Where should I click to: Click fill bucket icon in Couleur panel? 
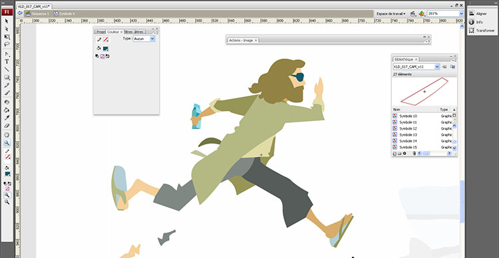[x=98, y=49]
